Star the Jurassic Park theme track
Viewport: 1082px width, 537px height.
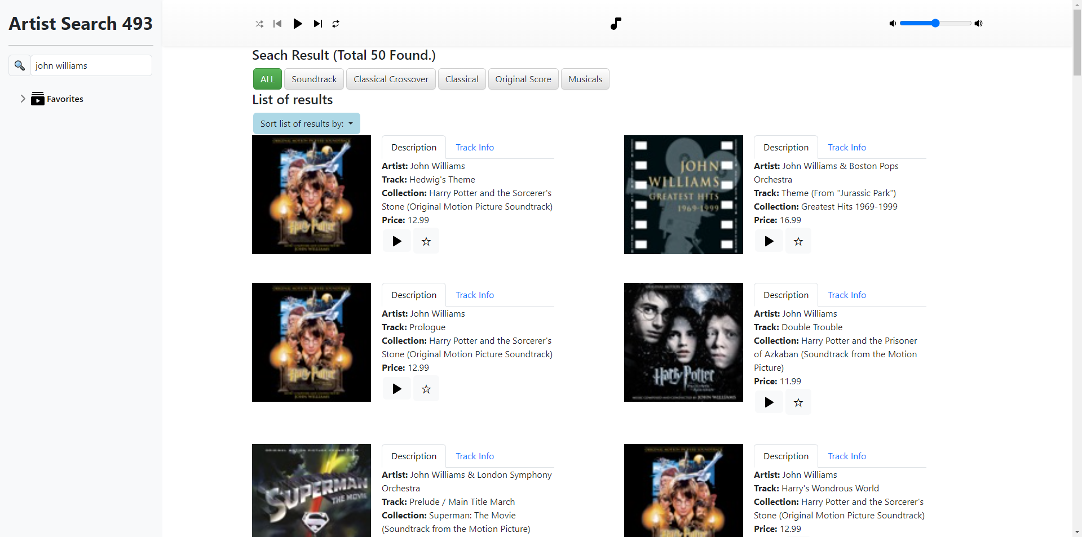point(798,241)
